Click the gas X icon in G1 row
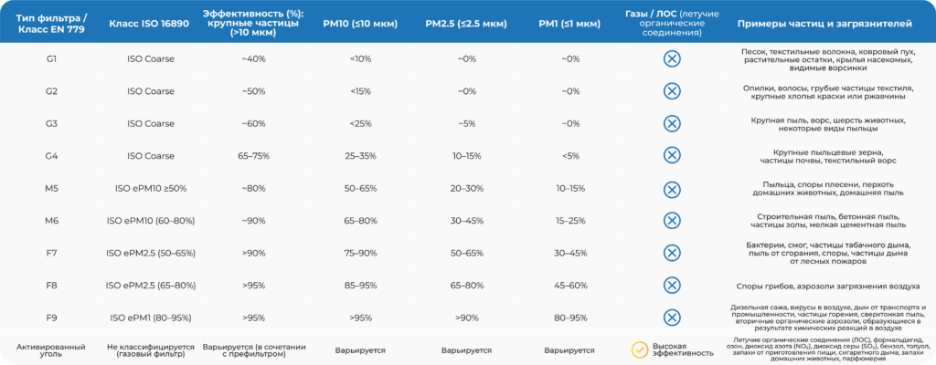Image resolution: width=936 pixels, height=365 pixels. (671, 58)
